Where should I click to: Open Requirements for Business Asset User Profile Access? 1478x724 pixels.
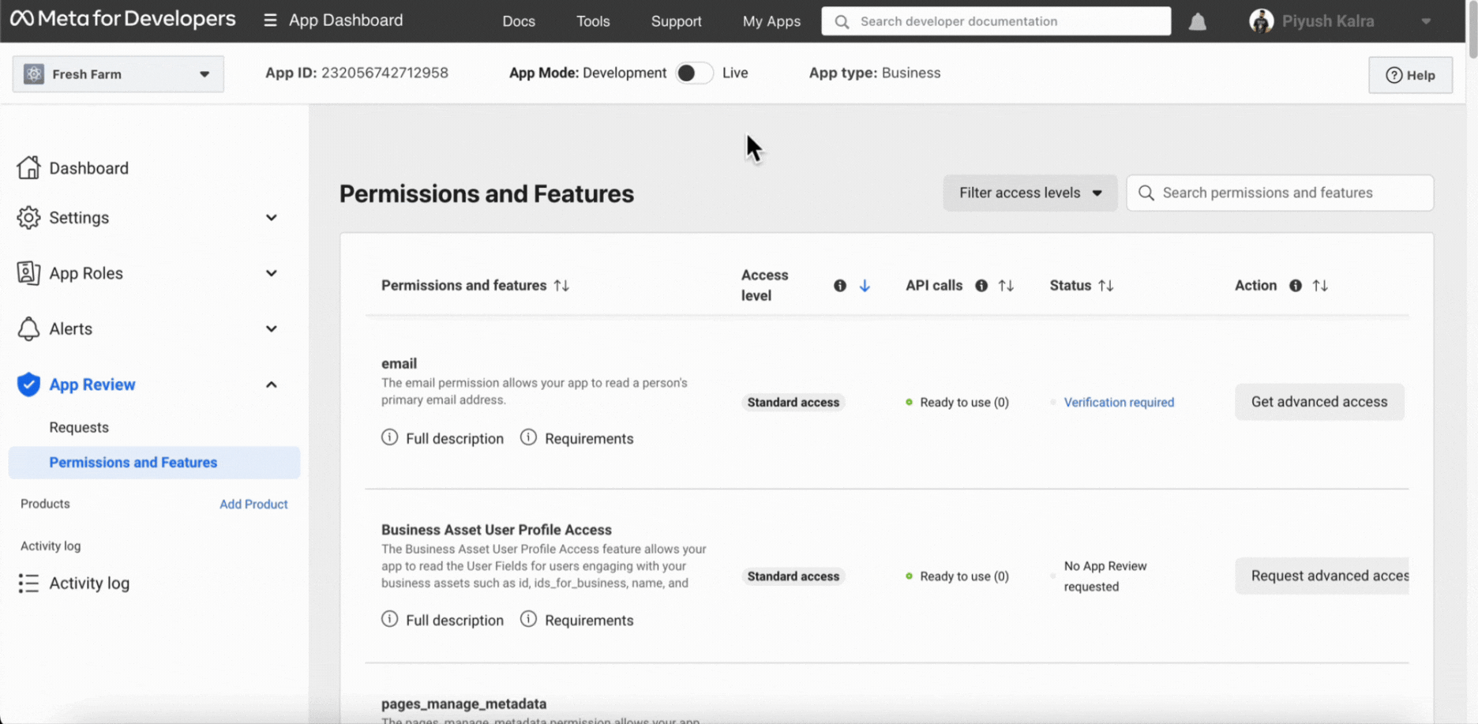click(x=589, y=620)
